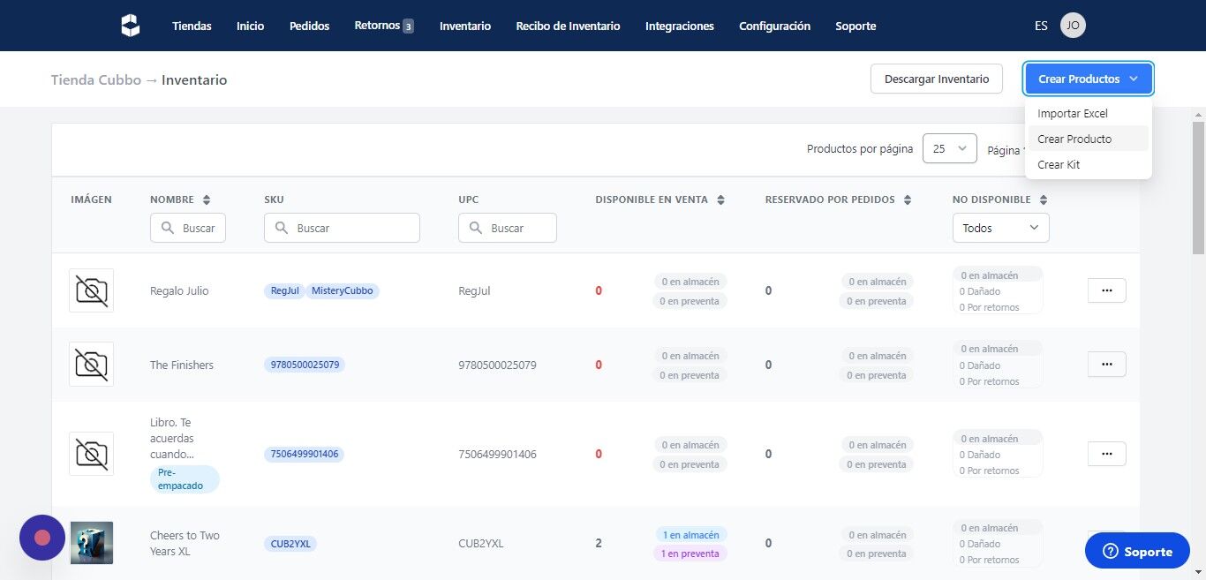Image resolution: width=1206 pixels, height=580 pixels.
Task: Click UPC value 9780500025079
Action: 497,365
